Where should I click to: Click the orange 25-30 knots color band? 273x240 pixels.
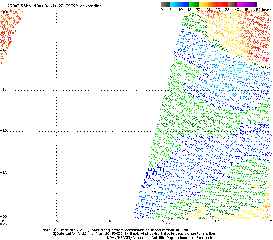[x=213, y=4]
